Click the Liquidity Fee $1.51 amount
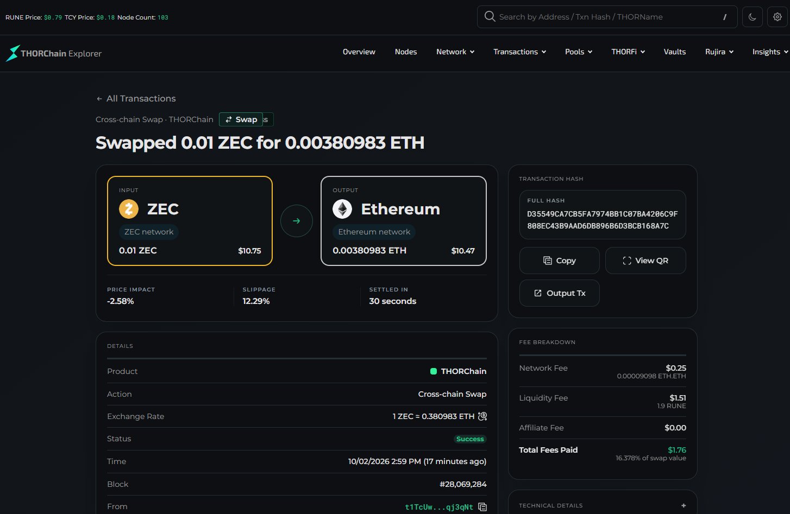790x514 pixels. point(678,398)
